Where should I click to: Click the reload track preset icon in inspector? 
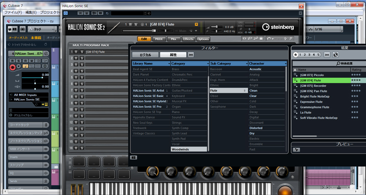[45, 44]
